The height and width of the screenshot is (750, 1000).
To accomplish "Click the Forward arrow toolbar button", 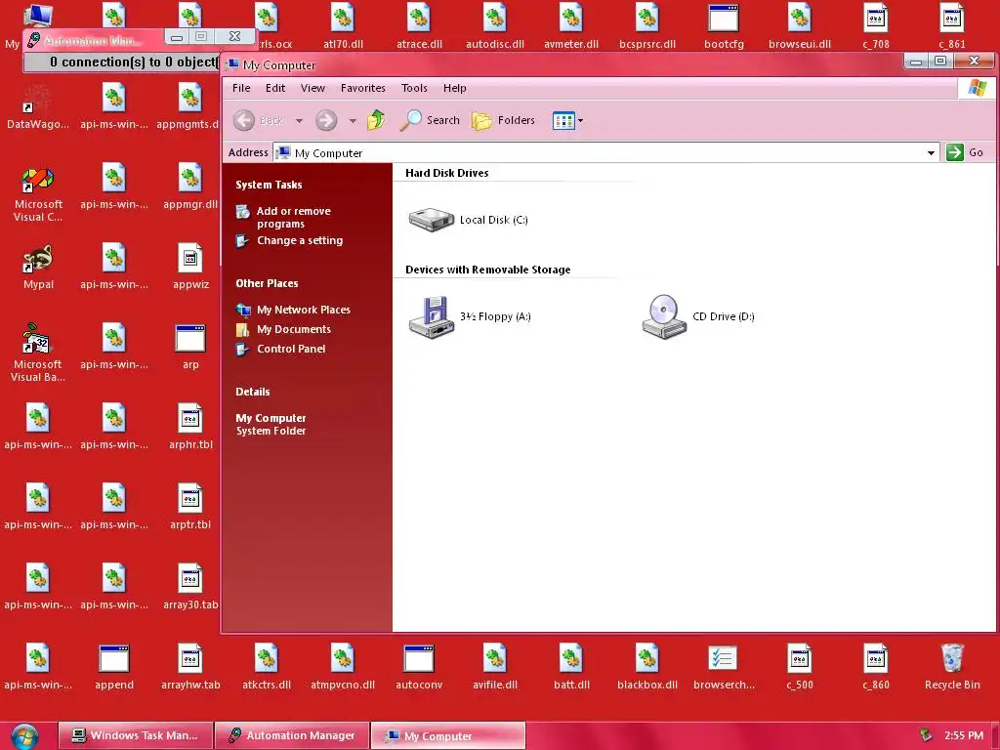I will click(x=326, y=120).
